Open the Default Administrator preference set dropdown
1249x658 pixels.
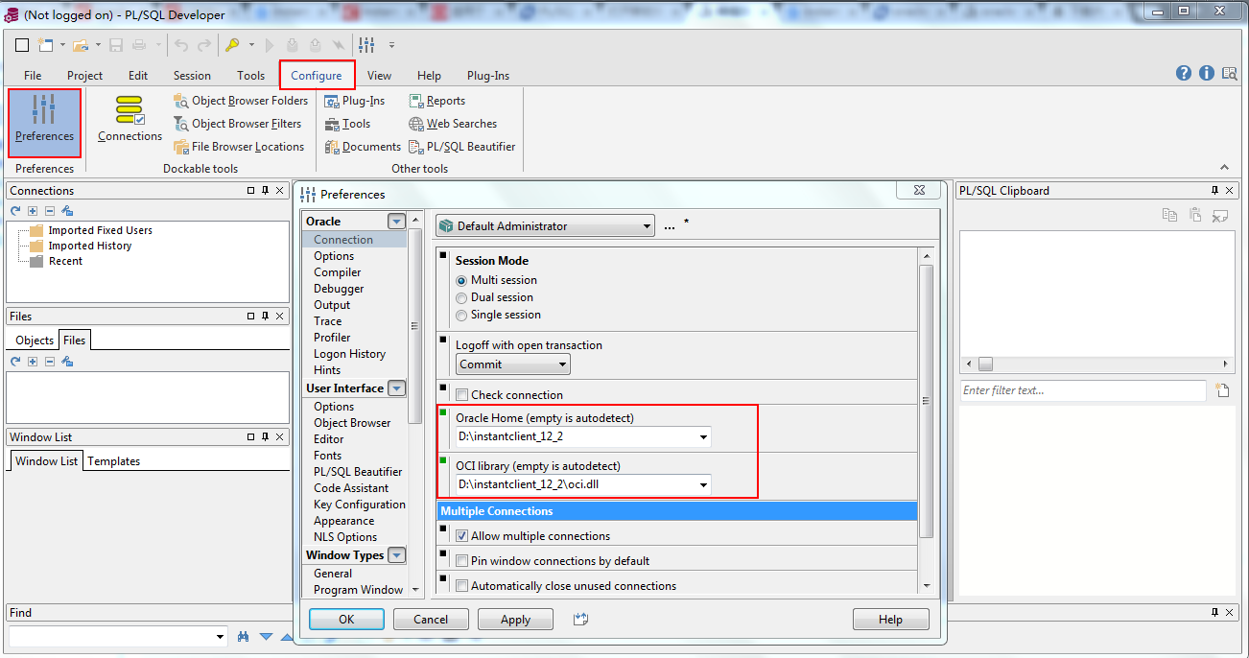coord(545,226)
